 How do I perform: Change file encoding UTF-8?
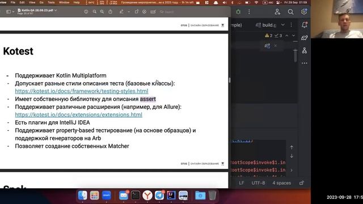258,183
